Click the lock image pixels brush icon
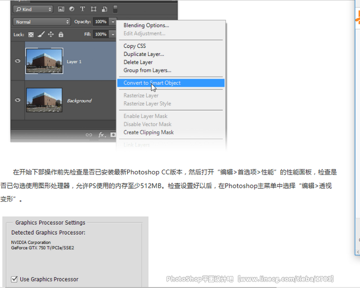The height and width of the screenshot is (288, 360). click(41, 35)
